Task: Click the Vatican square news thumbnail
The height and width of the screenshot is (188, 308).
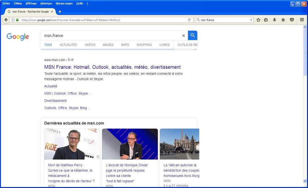Action: pos(179,144)
